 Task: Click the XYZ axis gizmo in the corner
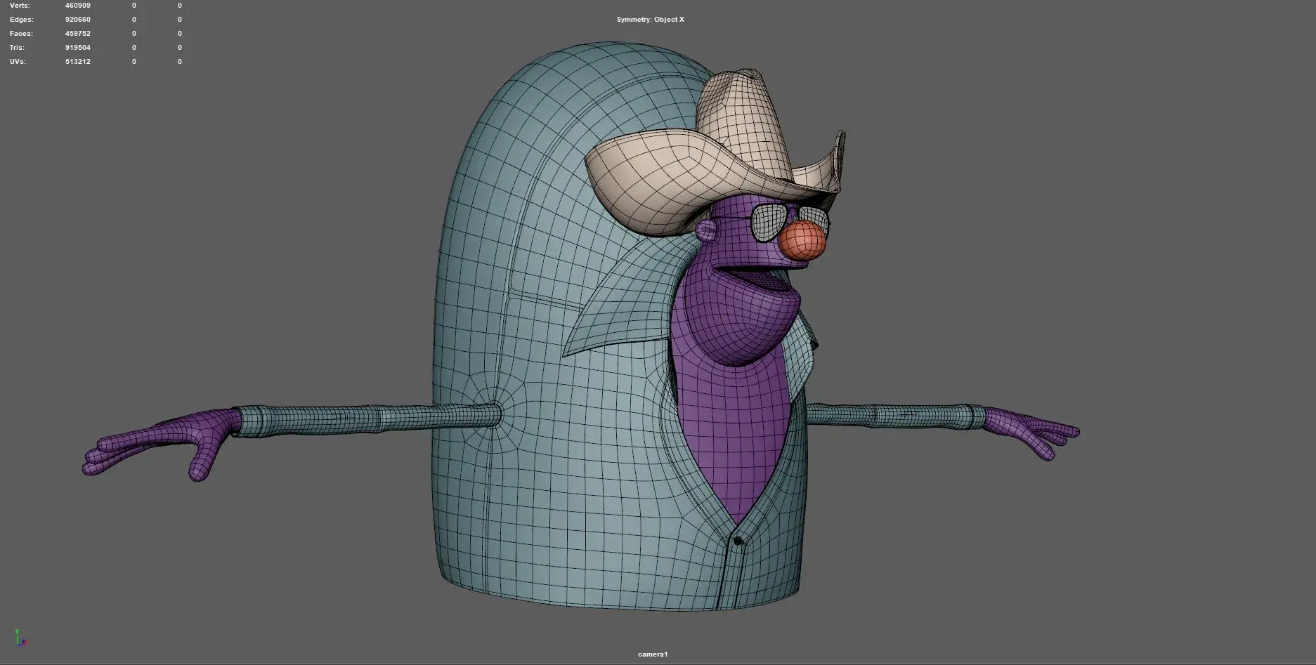[x=20, y=638]
